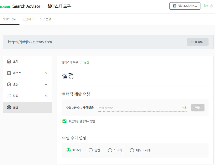Screen dimensions: 215x165
Task: Click the 설정 gear icon
Action: (x=9, y=107)
